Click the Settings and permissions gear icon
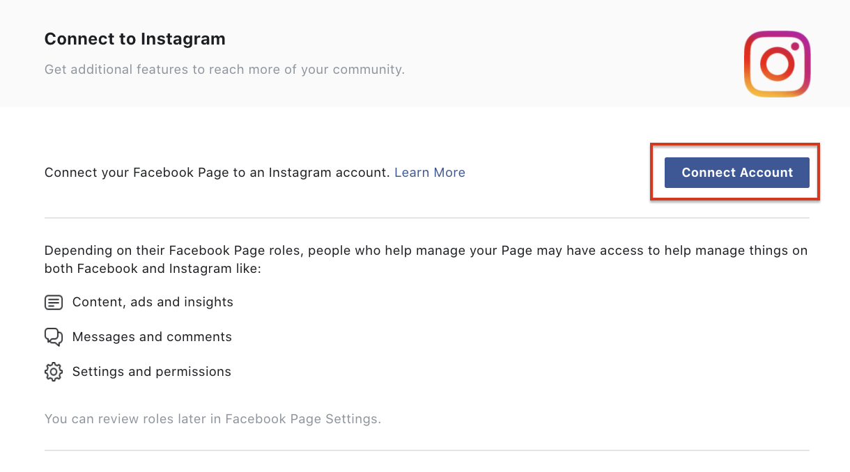The height and width of the screenshot is (472, 850). click(54, 372)
